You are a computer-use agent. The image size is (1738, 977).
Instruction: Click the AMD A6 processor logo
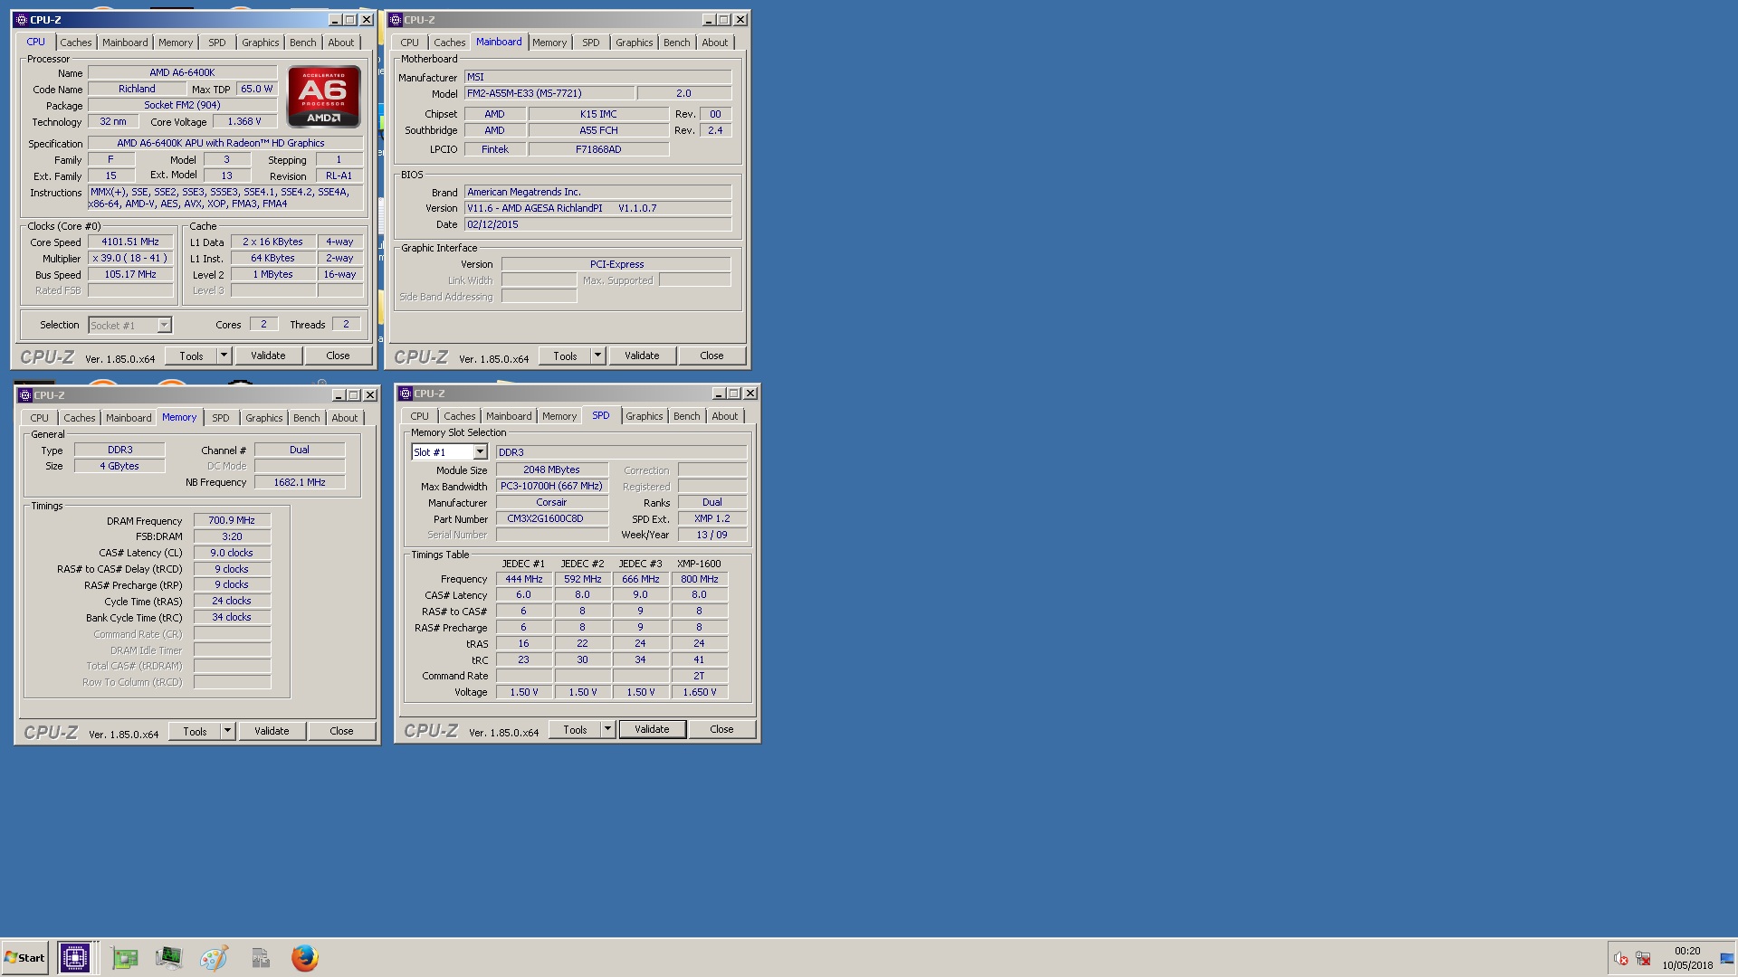click(x=324, y=96)
